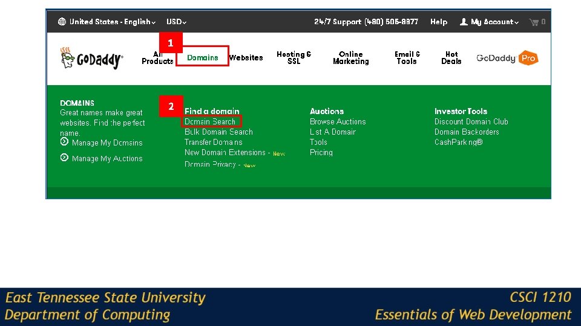Expand the My Account dropdown
Viewport: 581px width, 326px height.
(x=494, y=22)
